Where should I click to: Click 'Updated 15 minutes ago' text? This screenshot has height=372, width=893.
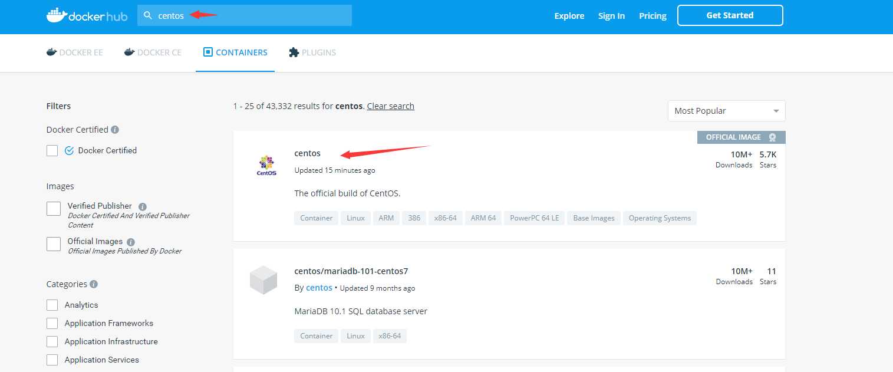[335, 170]
